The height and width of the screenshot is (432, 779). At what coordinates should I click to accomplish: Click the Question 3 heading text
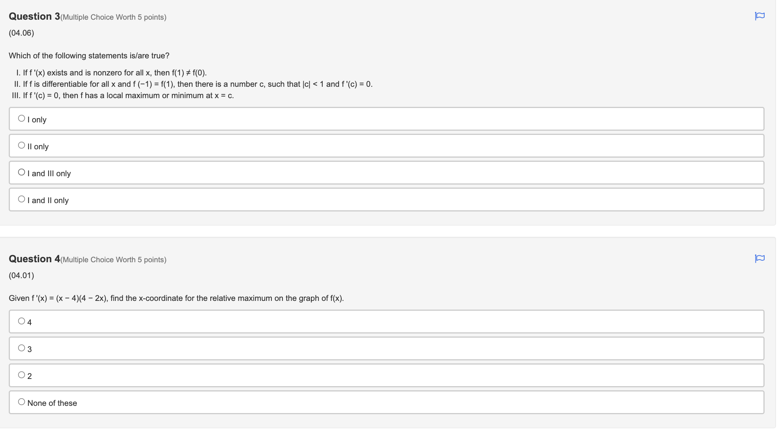pyautogui.click(x=35, y=16)
